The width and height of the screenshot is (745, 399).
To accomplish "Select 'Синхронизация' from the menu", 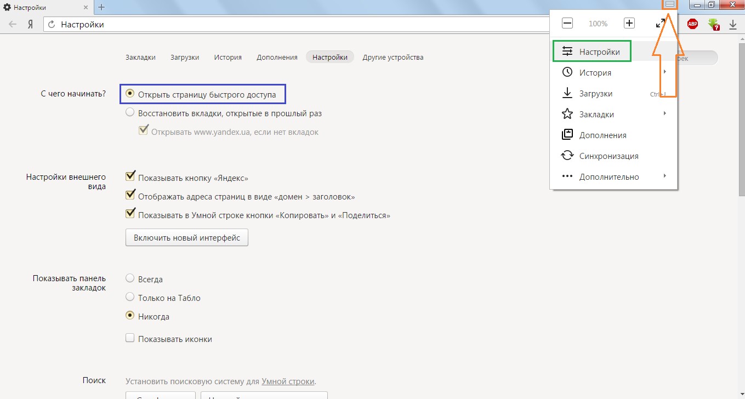I will [608, 156].
